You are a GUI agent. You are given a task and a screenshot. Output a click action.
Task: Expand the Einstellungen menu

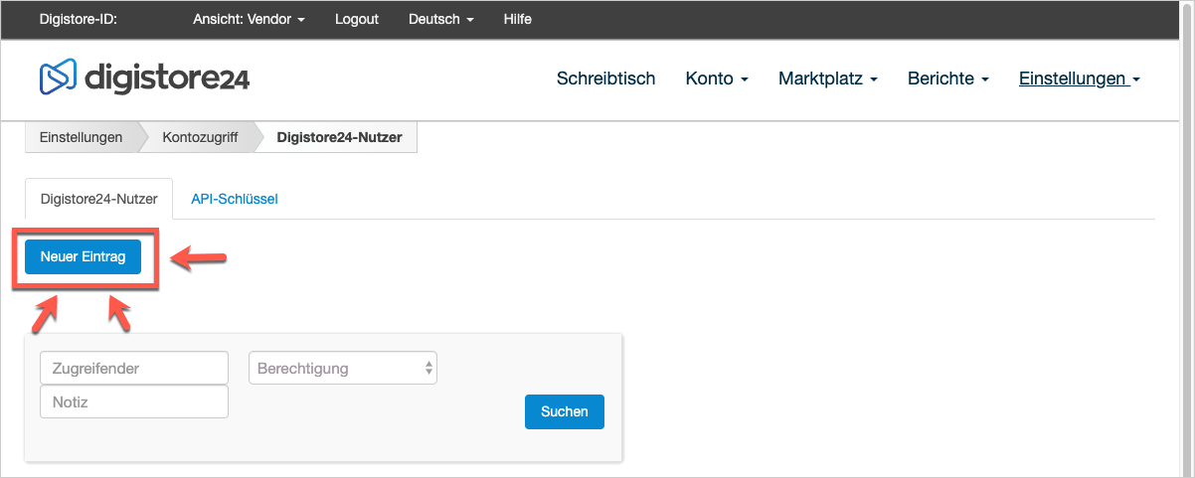[x=1079, y=79]
